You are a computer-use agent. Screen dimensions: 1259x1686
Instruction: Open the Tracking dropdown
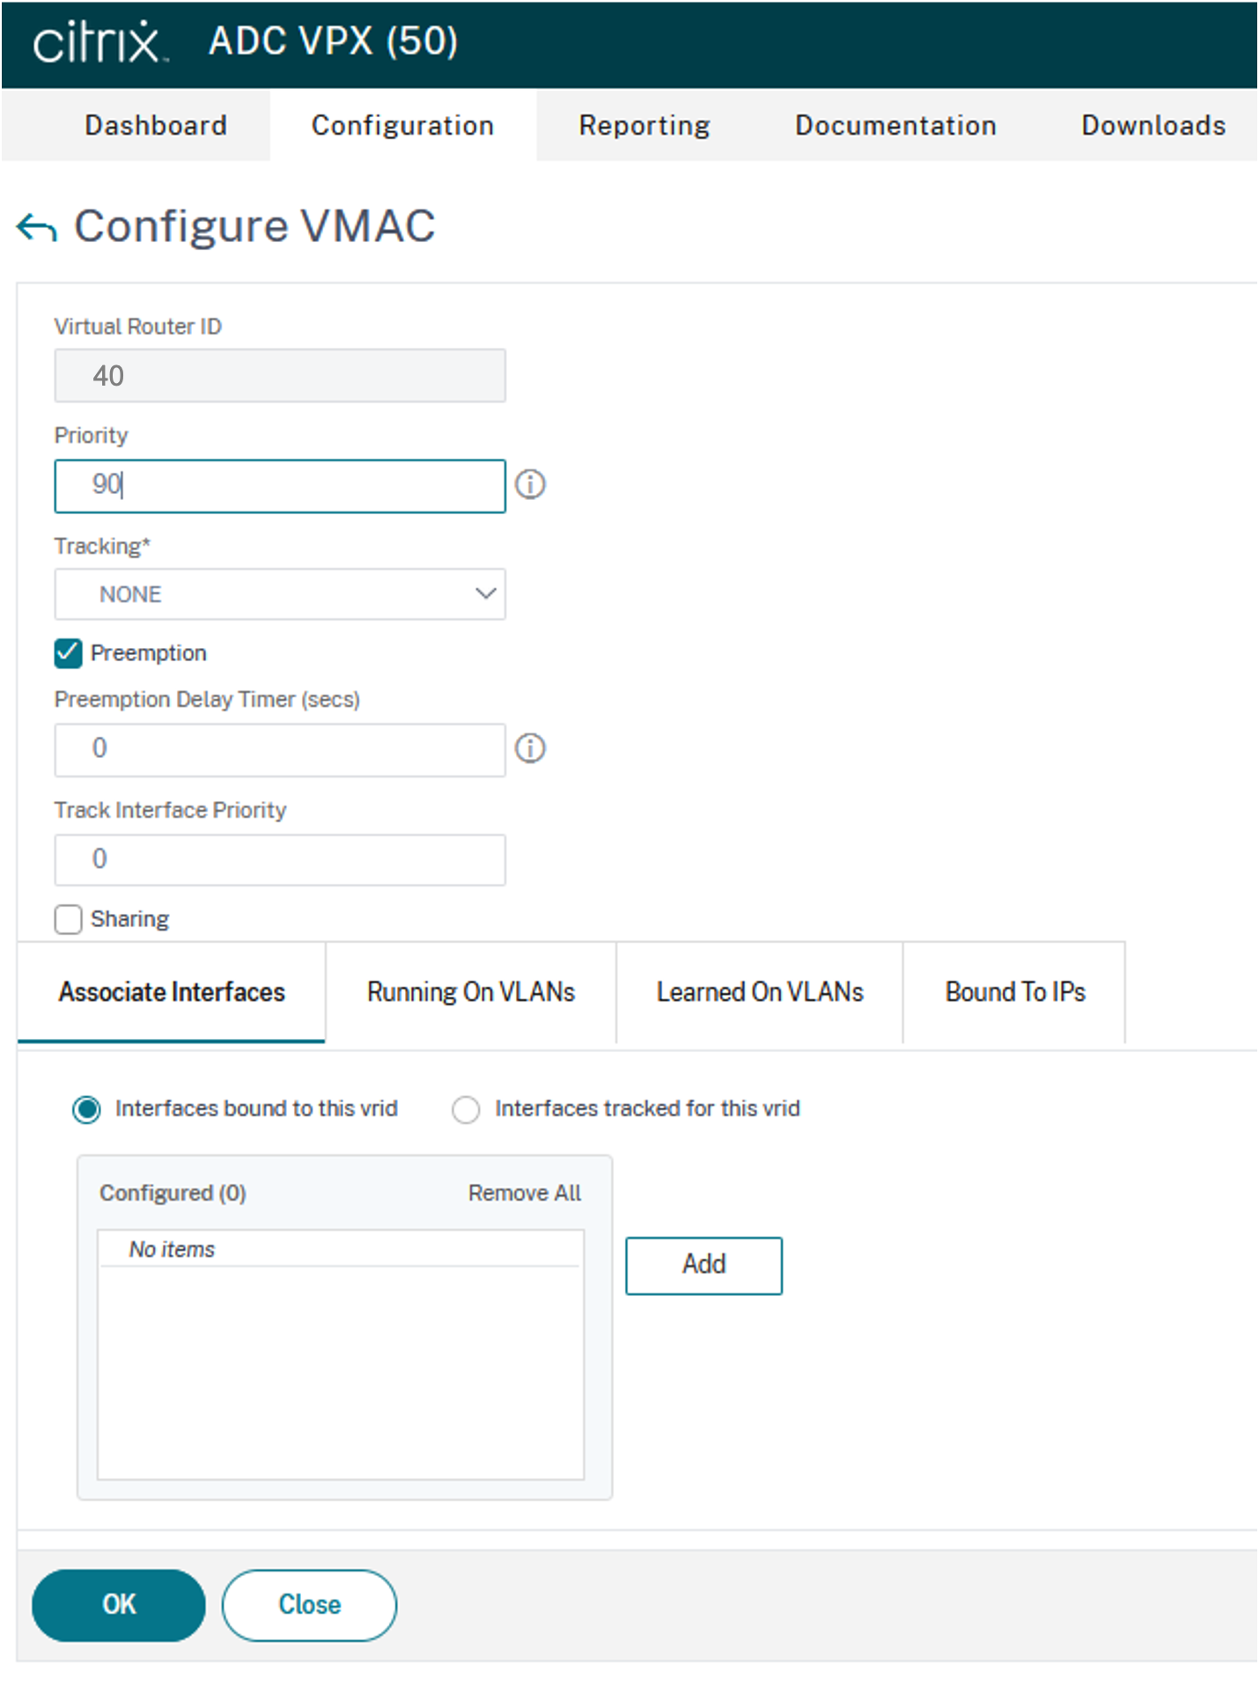280,594
